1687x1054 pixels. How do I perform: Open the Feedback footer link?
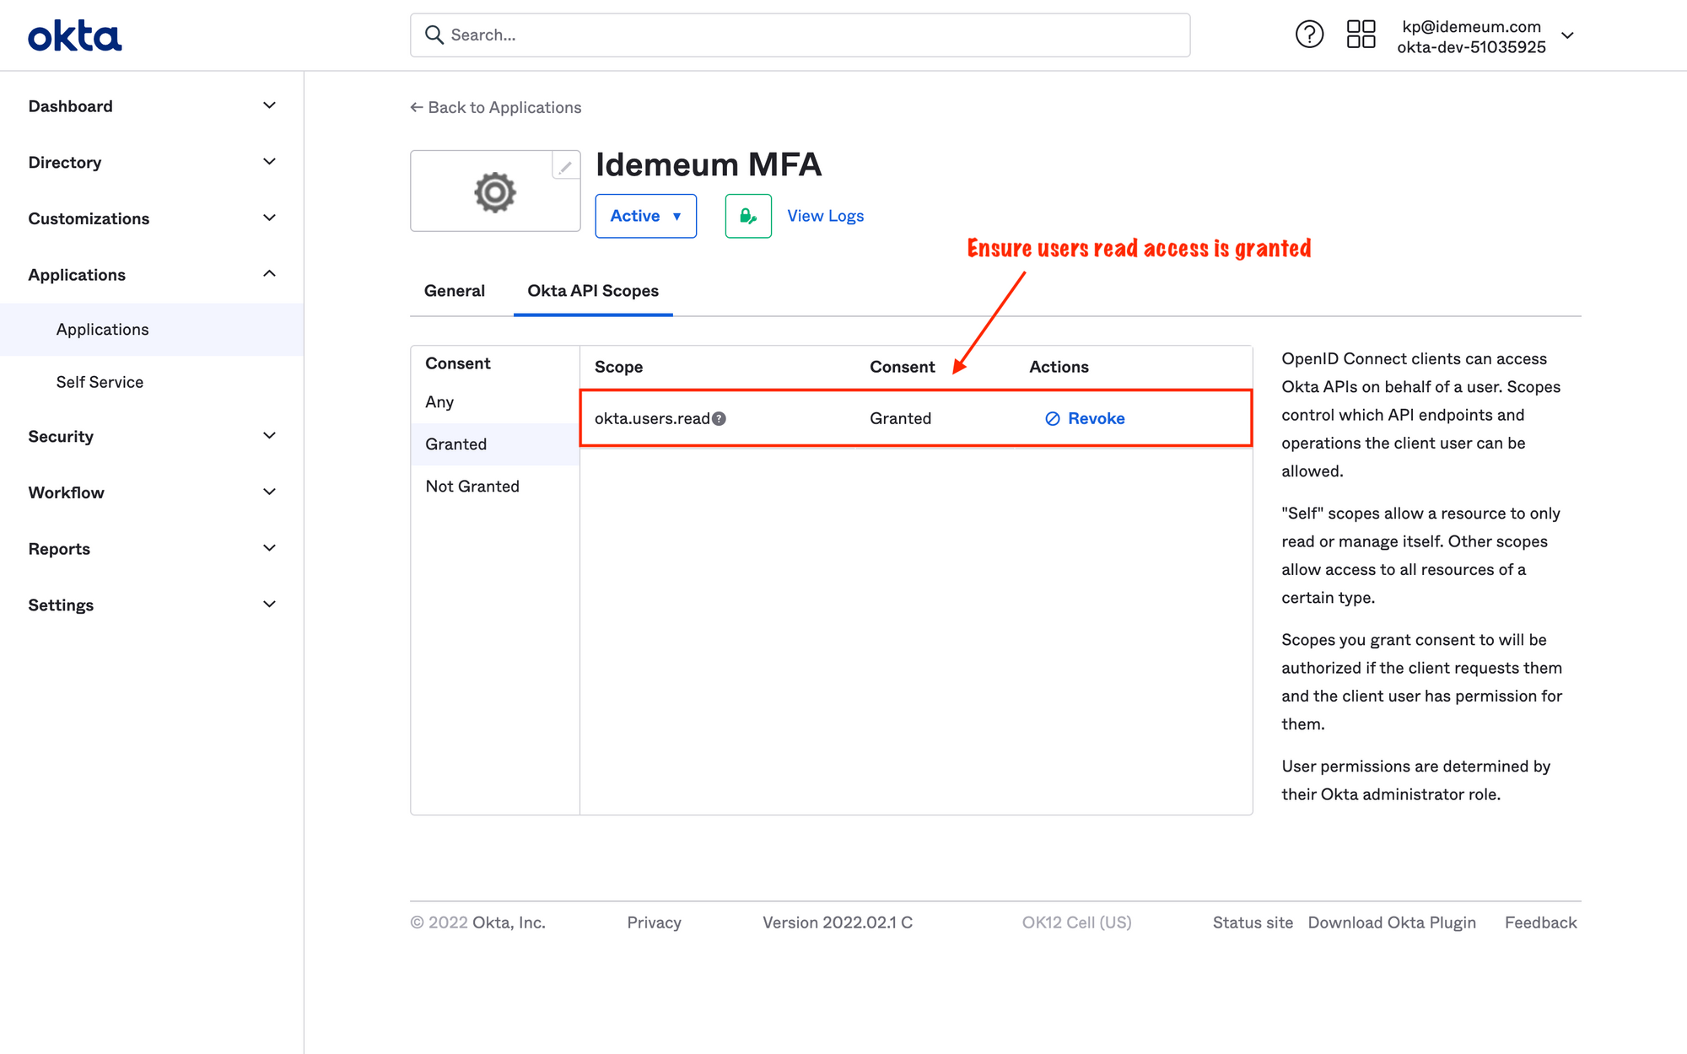[1540, 922]
